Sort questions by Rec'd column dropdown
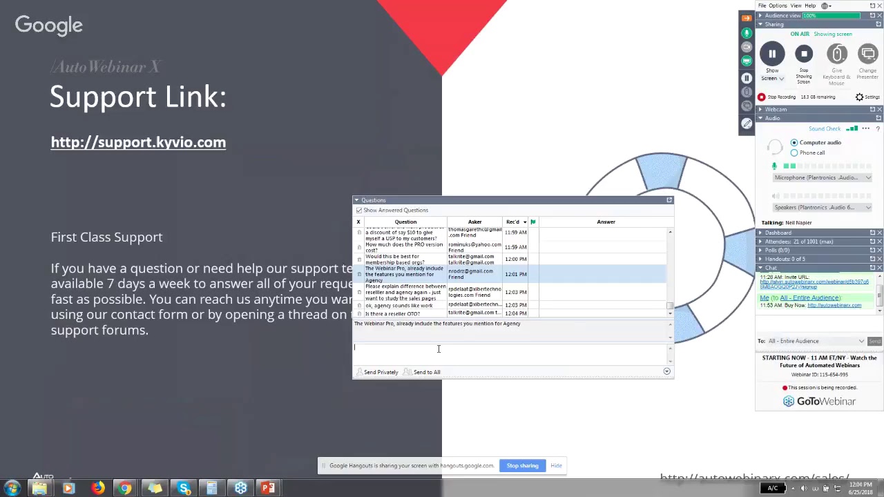Viewport: 884px width, 497px height. point(525,222)
